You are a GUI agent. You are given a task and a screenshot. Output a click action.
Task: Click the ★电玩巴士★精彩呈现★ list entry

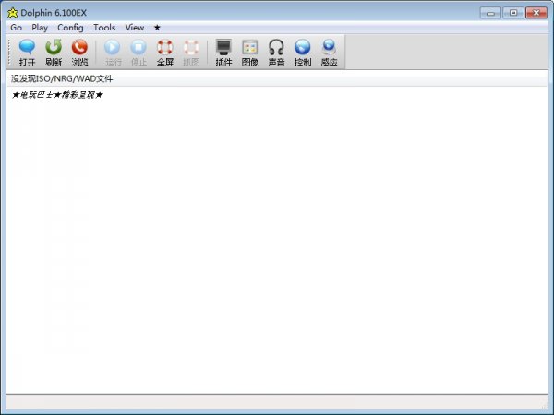[57, 95]
